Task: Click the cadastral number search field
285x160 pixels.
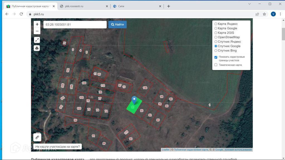Action: (75, 24)
